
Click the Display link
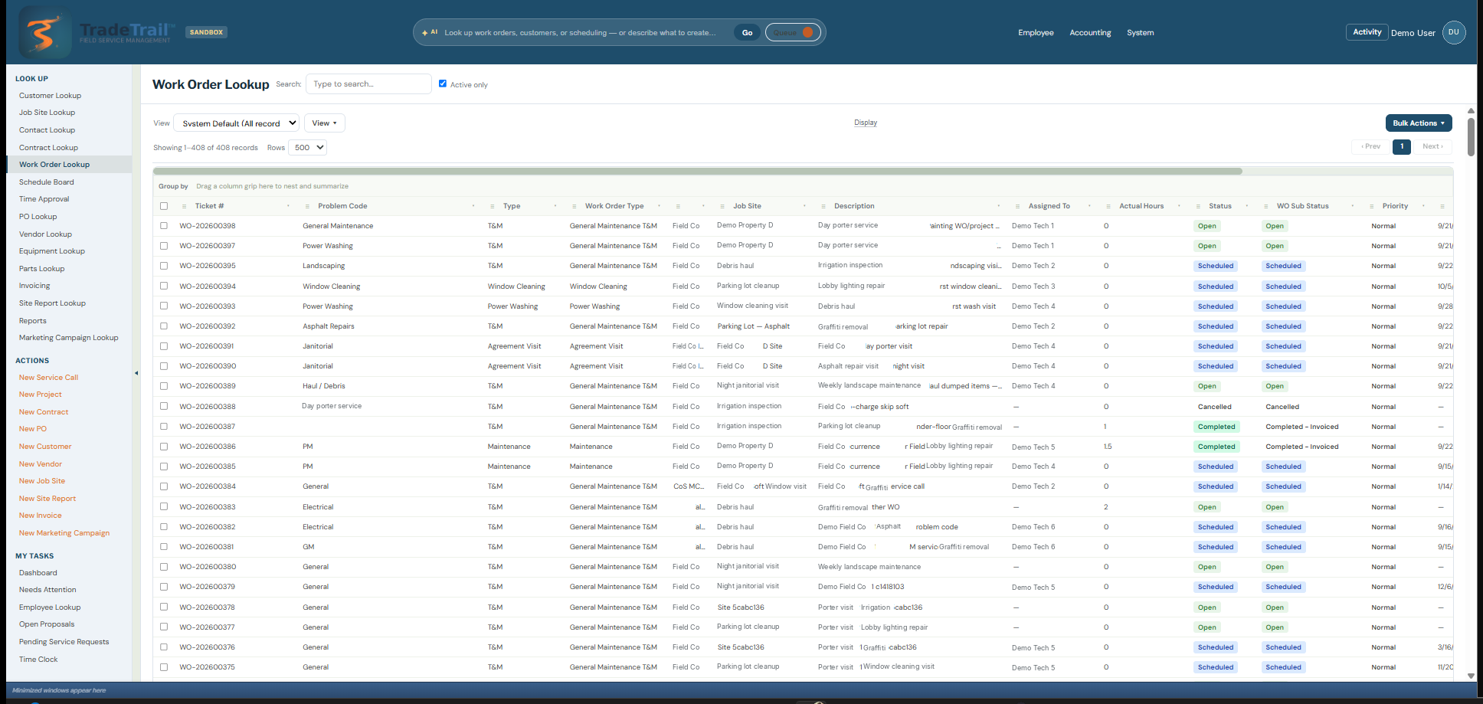866,123
